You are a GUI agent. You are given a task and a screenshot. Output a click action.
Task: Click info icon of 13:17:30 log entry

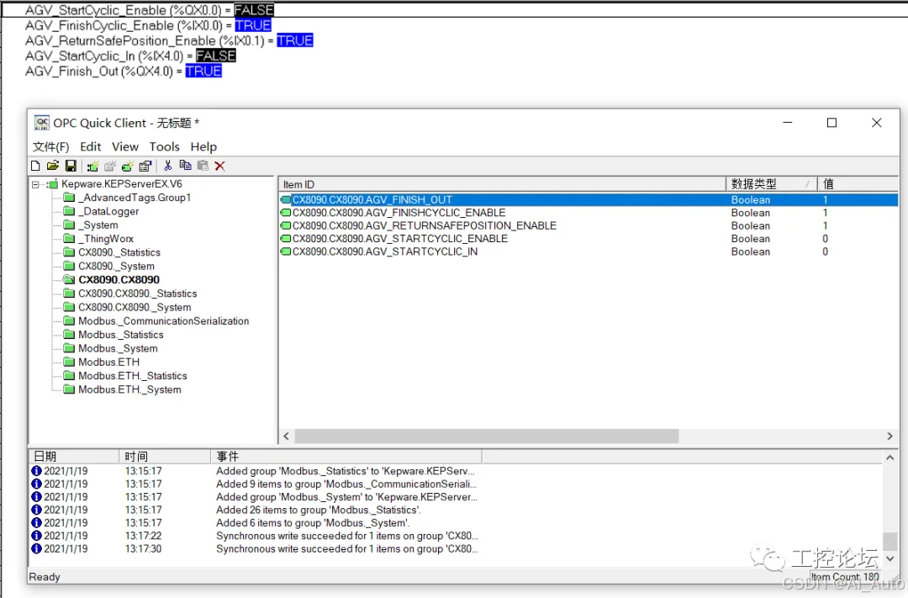pyautogui.click(x=36, y=548)
